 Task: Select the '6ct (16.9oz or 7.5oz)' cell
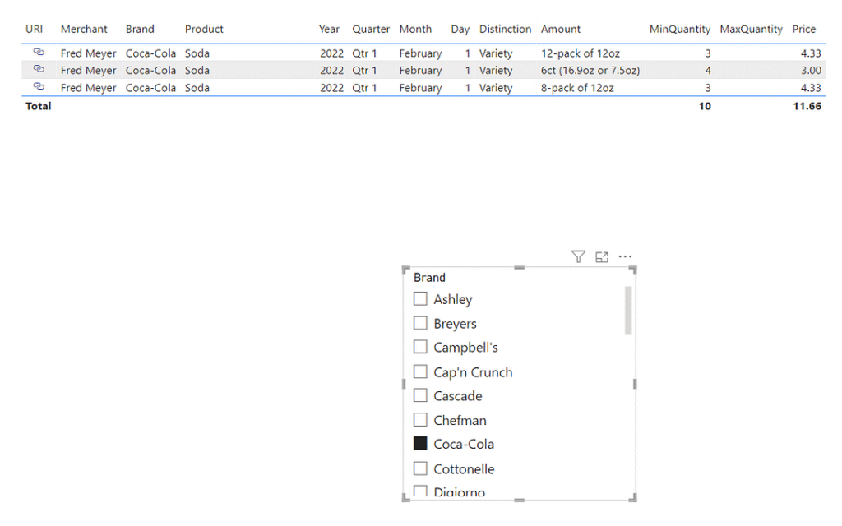point(590,71)
